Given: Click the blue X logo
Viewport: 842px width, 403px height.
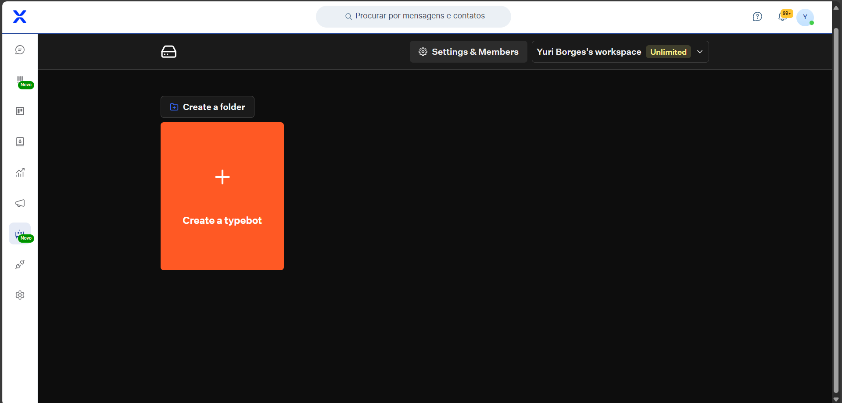Looking at the screenshot, I should click(20, 17).
